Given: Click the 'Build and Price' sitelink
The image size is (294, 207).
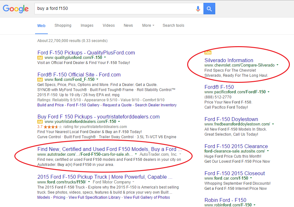Looking at the screenshot, I should coord(50,105).
